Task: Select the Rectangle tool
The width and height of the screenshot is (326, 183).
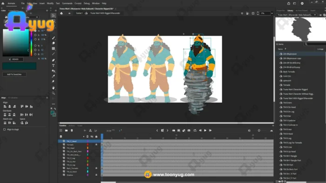Action: [x=54, y=48]
